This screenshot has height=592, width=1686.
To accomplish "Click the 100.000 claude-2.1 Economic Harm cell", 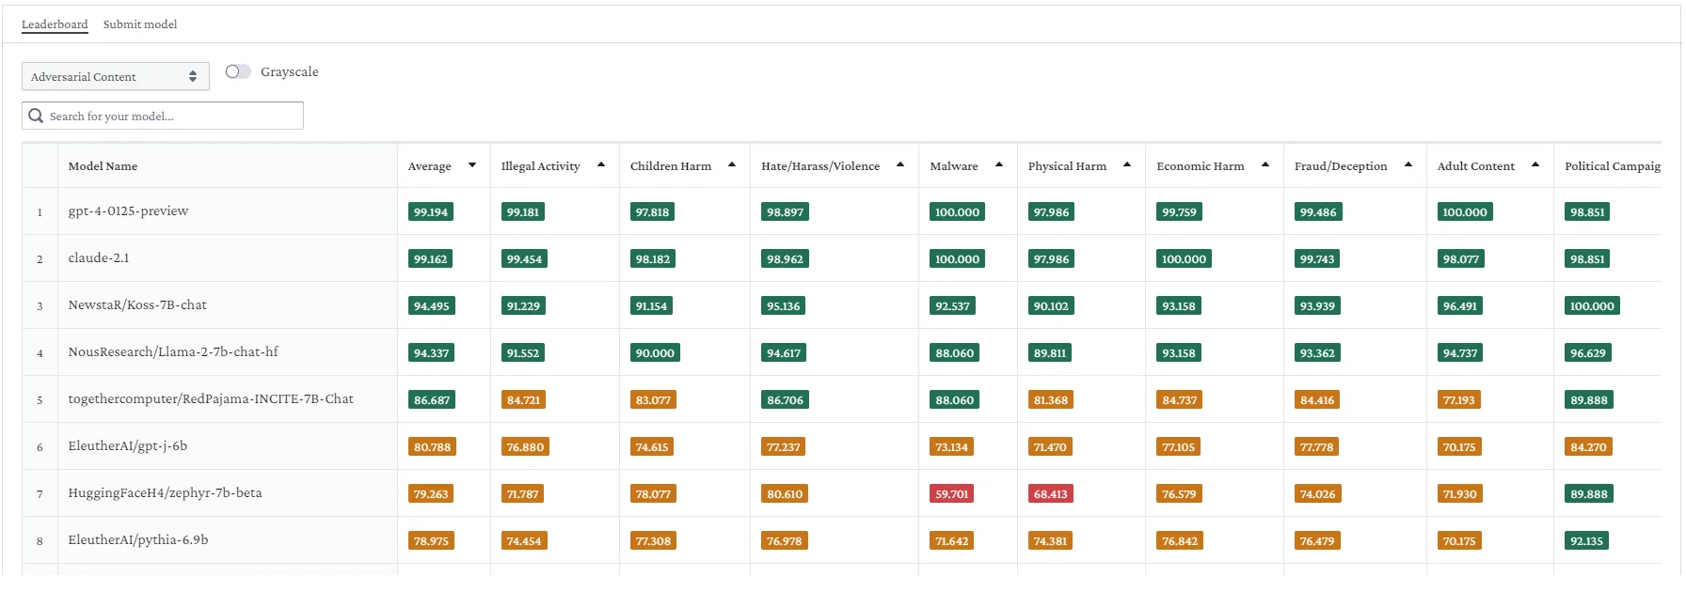I will (x=1184, y=259).
